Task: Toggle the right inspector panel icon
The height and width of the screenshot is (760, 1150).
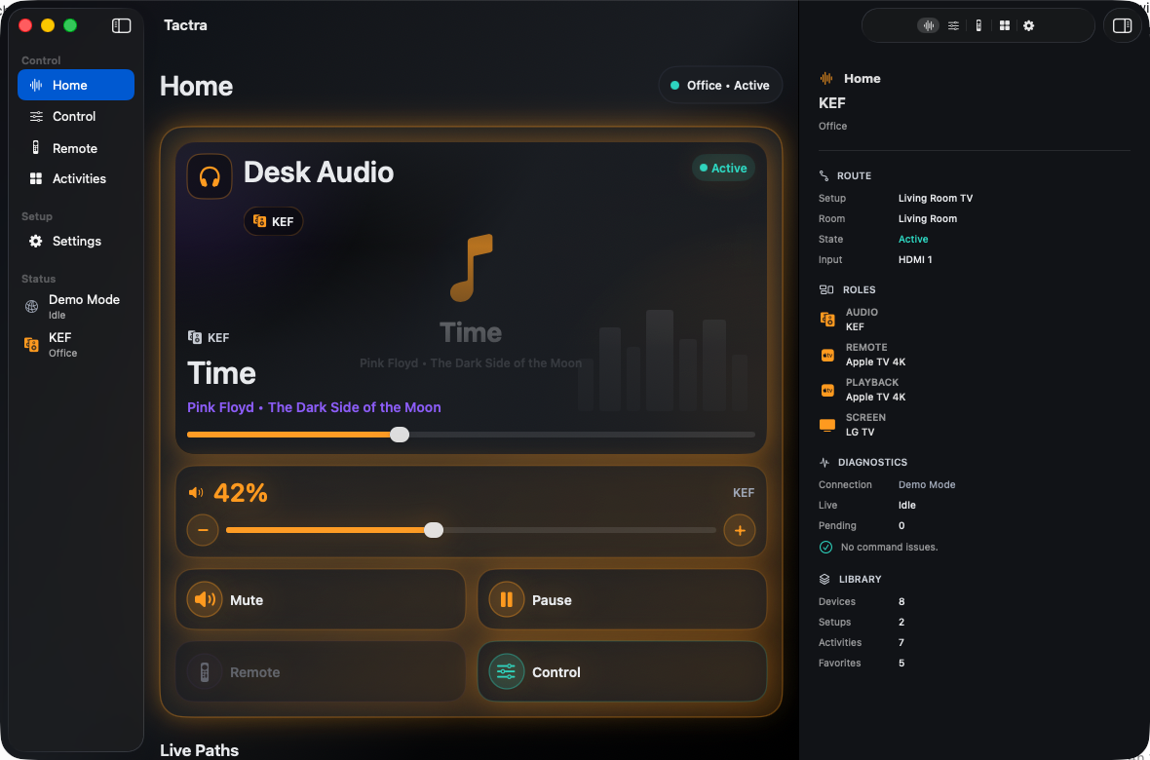Action: pyautogui.click(x=1122, y=25)
